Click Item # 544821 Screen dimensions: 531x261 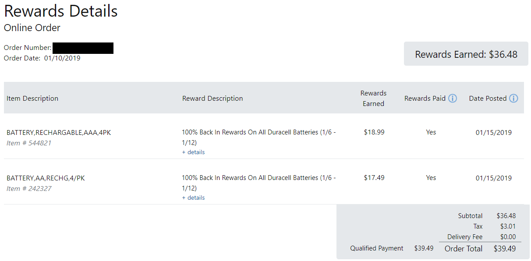tap(29, 143)
